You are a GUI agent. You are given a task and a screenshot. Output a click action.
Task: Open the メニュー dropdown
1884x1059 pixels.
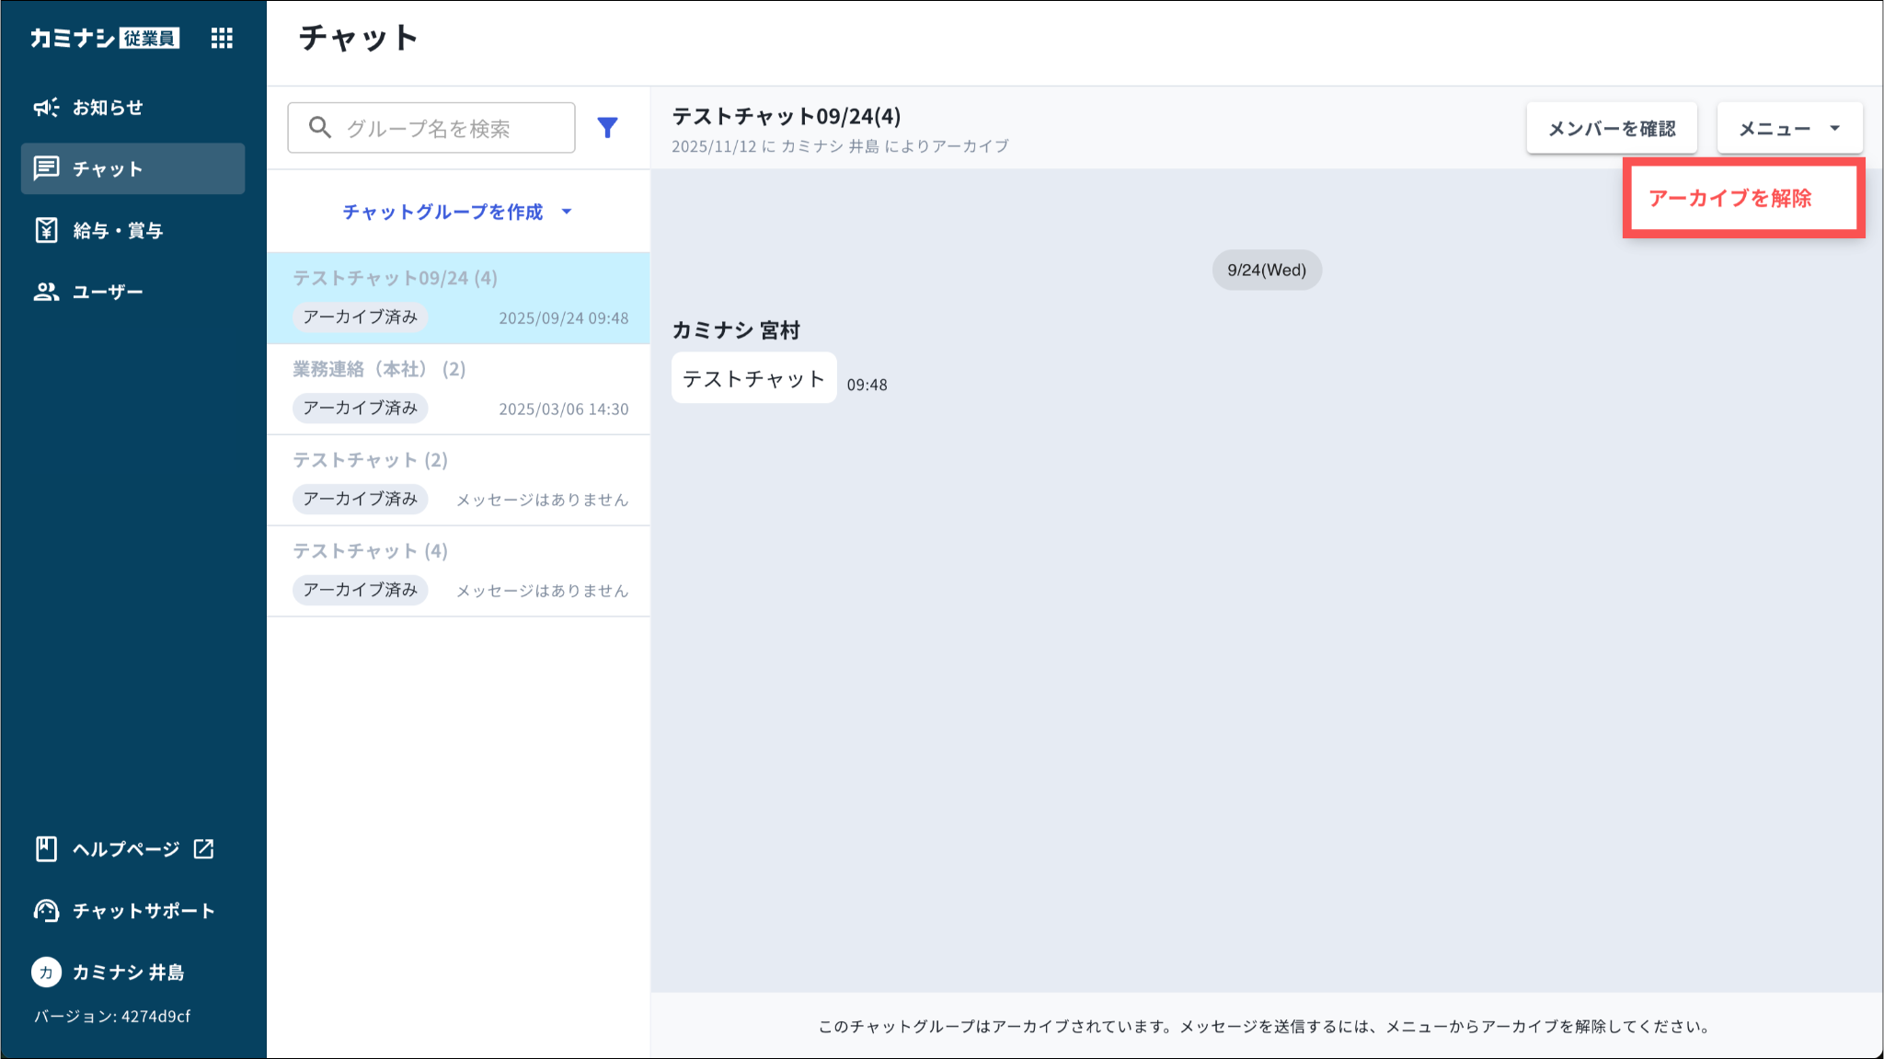coord(1789,128)
